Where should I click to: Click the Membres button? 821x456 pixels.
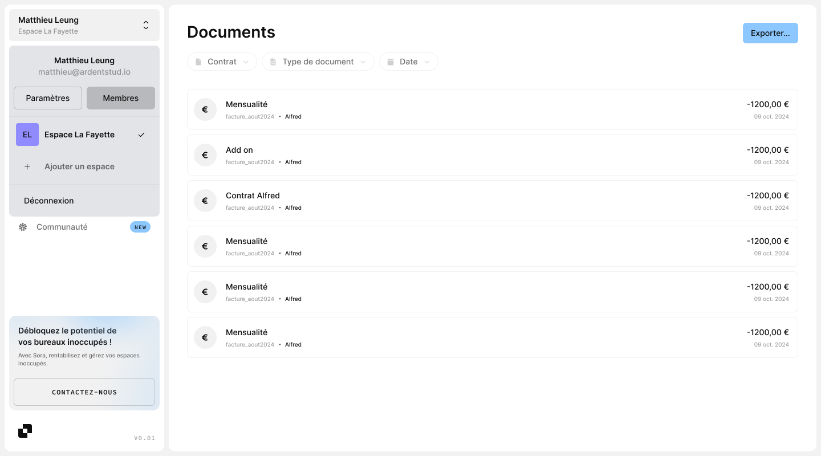(121, 98)
